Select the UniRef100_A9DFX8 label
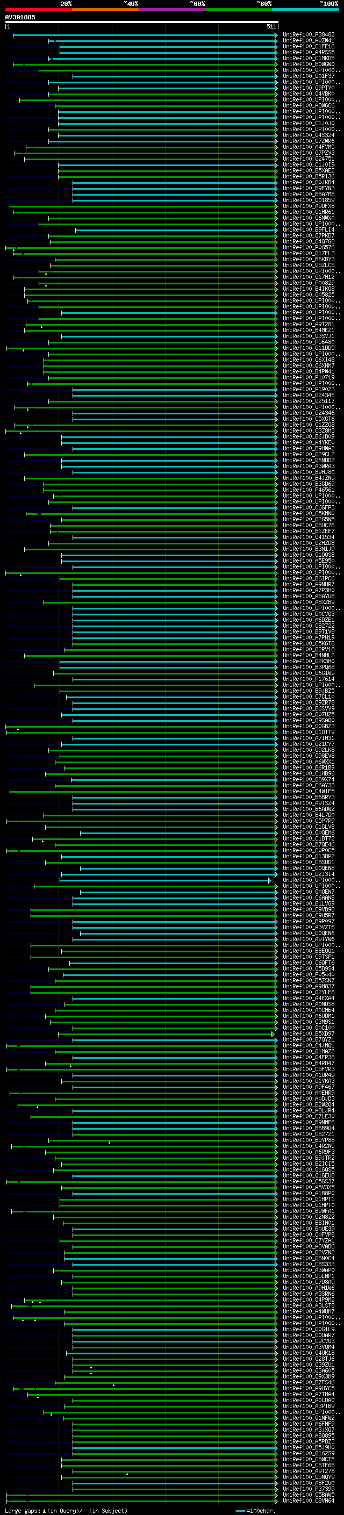The height and width of the screenshot is (1515, 344). click(308, 206)
